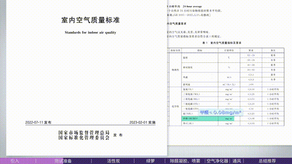This screenshot has height=164, width=292.
Task: Skip to 除醛凝胶、喷雾 chapter
Action: point(185,161)
